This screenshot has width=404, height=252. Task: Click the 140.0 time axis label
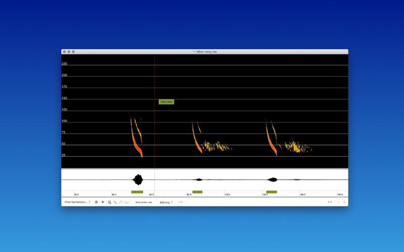[302, 195]
